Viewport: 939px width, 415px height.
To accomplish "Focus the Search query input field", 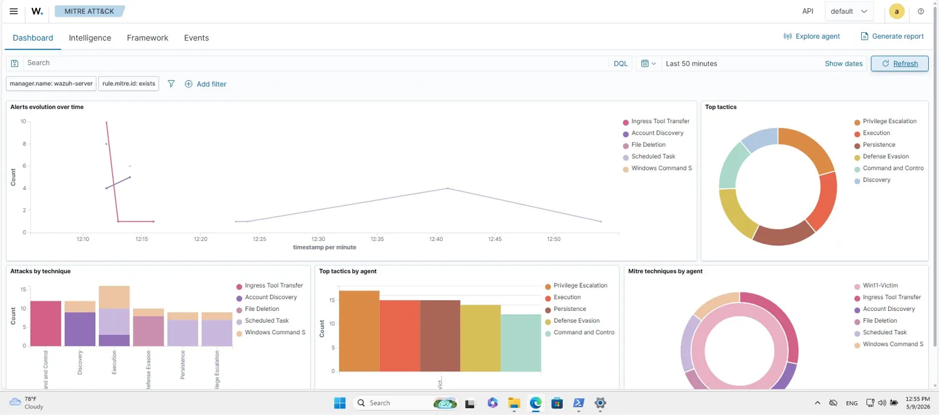I will (x=316, y=63).
